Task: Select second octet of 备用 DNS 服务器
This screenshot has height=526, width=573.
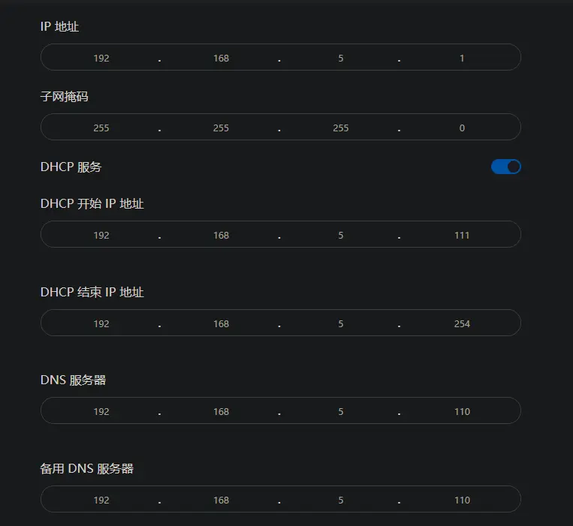Action: point(221,500)
